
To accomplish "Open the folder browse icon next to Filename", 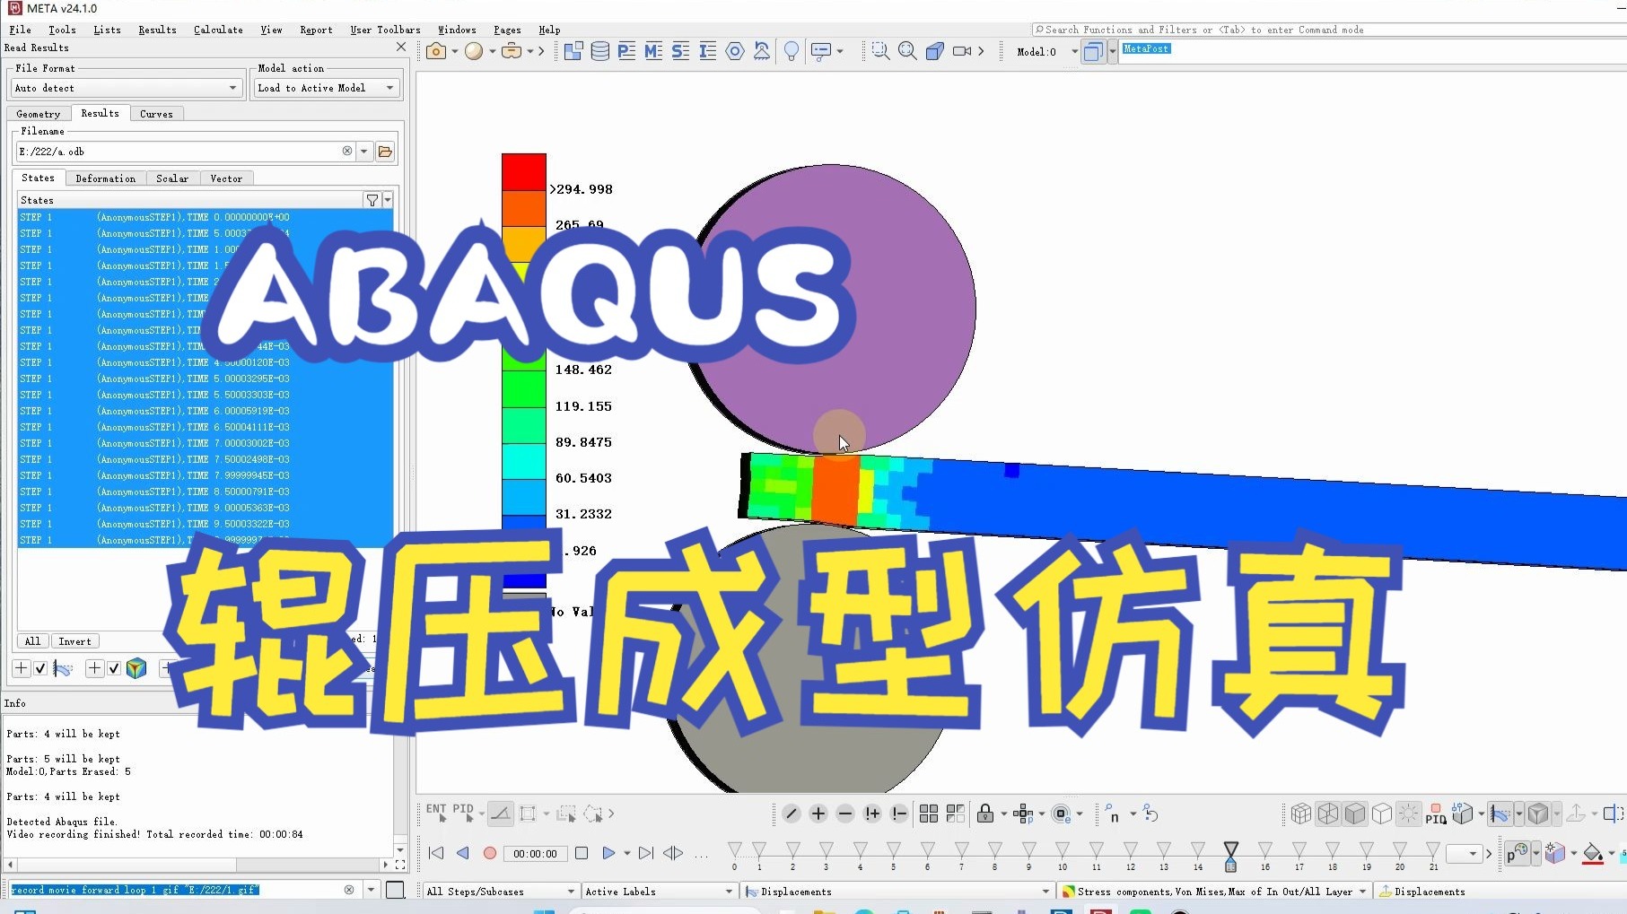I will pos(385,151).
